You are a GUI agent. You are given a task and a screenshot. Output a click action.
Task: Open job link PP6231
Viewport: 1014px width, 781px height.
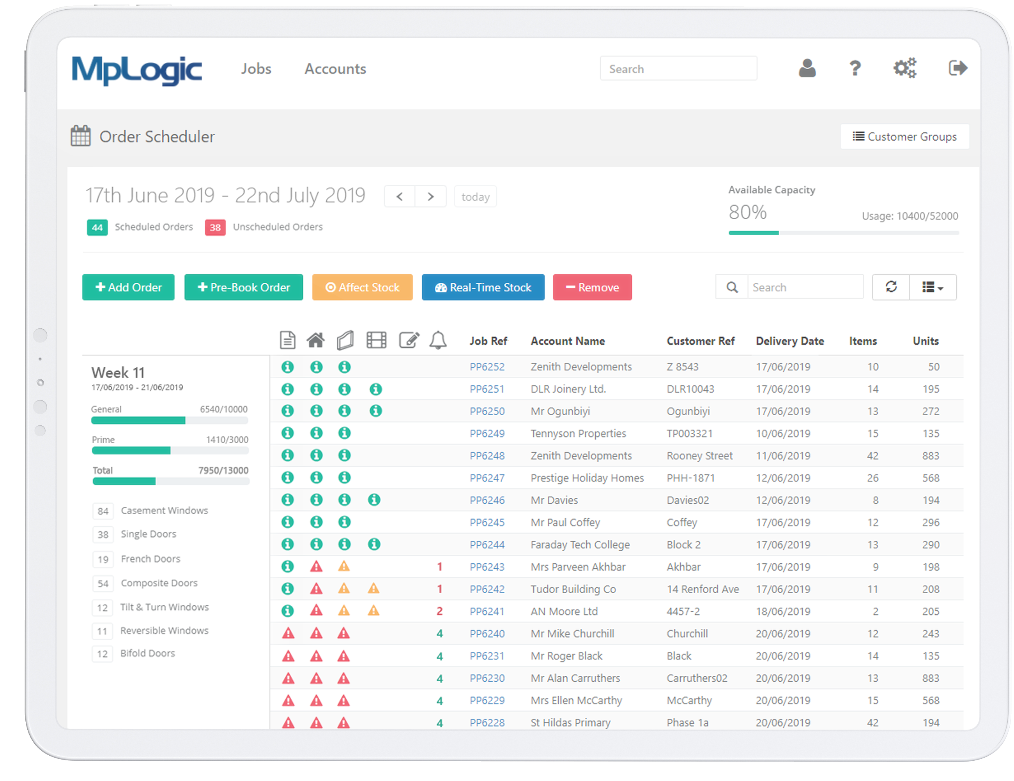coord(487,656)
